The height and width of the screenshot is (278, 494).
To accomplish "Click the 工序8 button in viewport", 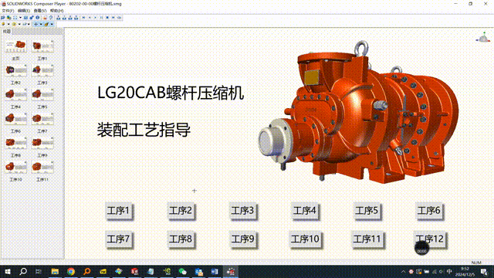I will (x=181, y=239).
